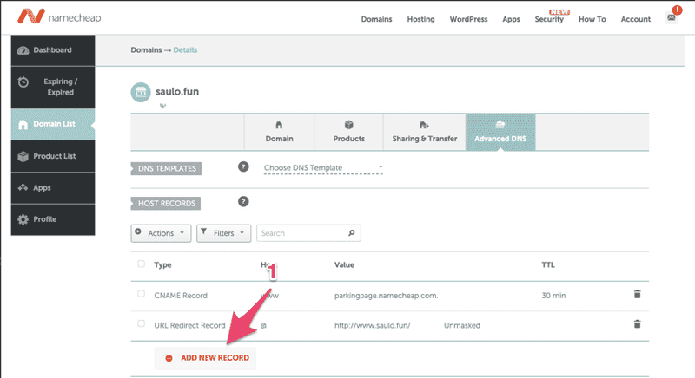This screenshot has height=378, width=695.
Task: Delete the URL Redirect Record with trash icon
Action: coord(637,324)
